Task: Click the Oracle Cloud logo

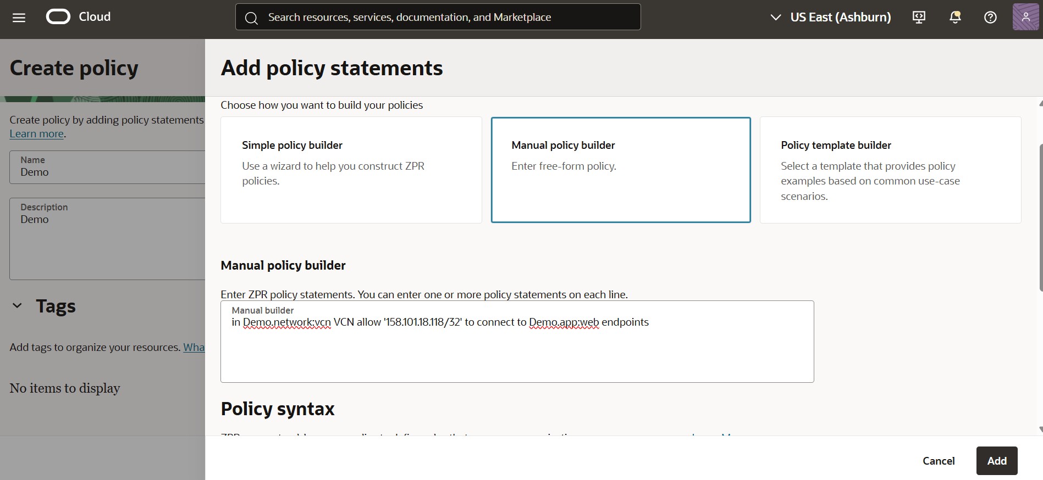Action: click(x=58, y=17)
